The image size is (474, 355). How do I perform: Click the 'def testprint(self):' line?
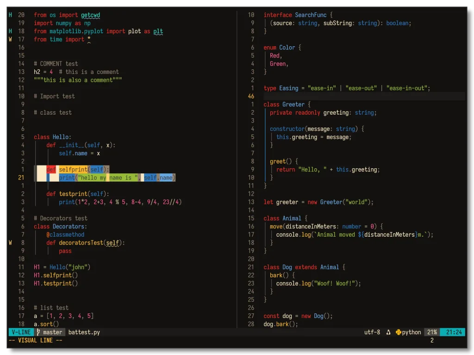click(78, 194)
